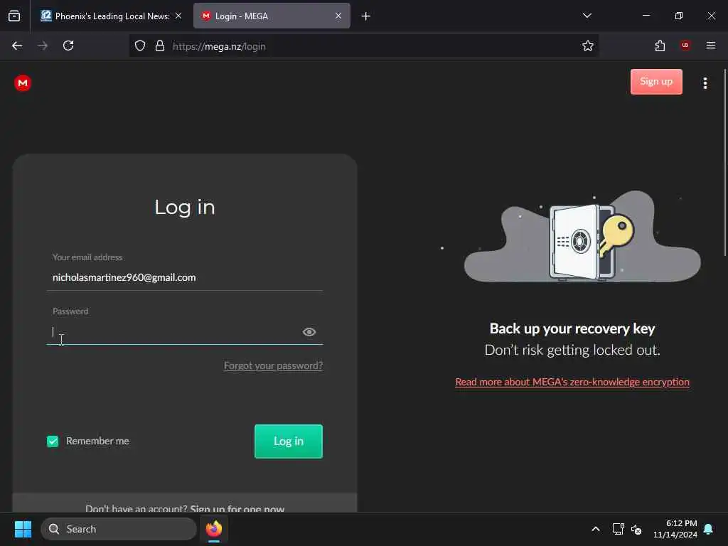Open network status tray icon
The image size is (728, 546).
(x=618, y=529)
